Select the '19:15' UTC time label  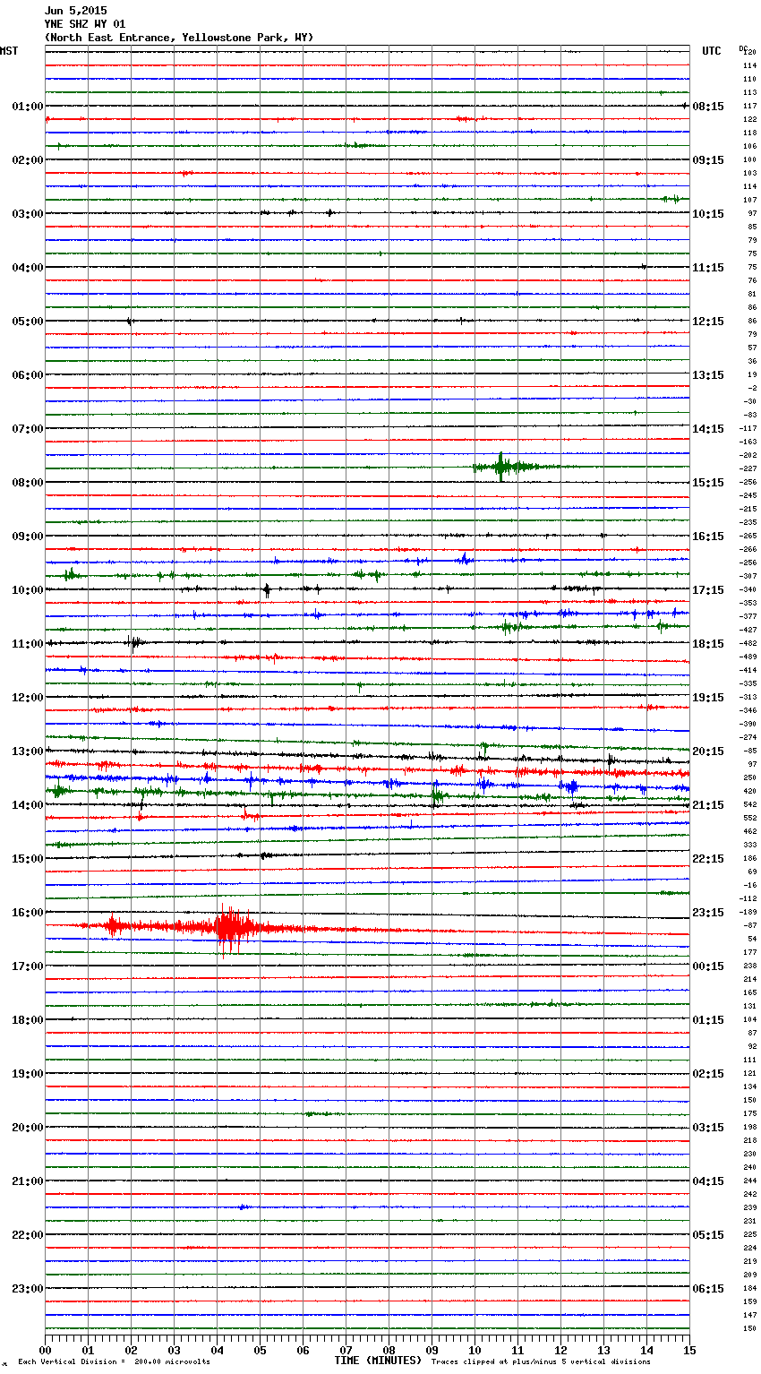coord(708,698)
